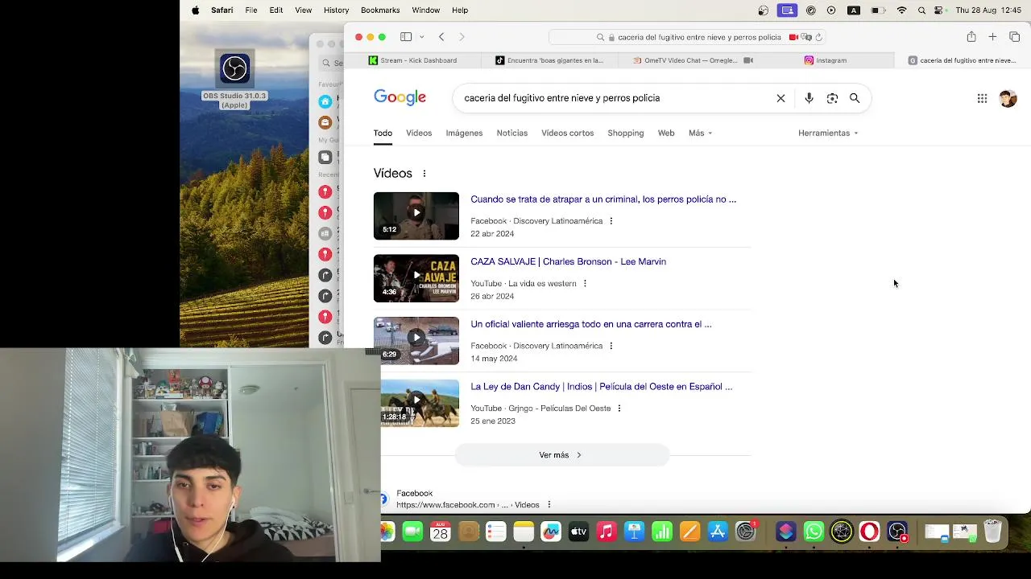Image resolution: width=1031 pixels, height=579 pixels.
Task: Open Opera browser from the Dock
Action: coord(869,532)
